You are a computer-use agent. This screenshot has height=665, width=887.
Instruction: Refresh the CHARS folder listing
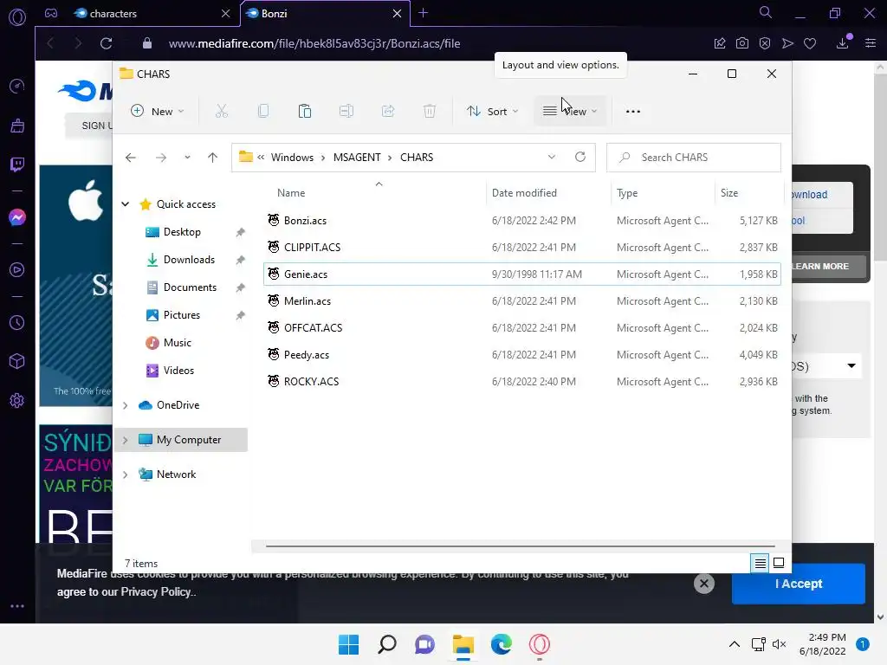click(580, 157)
